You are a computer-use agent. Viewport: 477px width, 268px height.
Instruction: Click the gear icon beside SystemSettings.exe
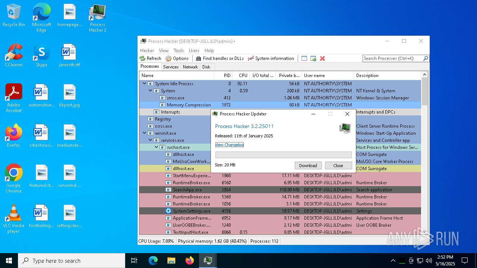168,211
